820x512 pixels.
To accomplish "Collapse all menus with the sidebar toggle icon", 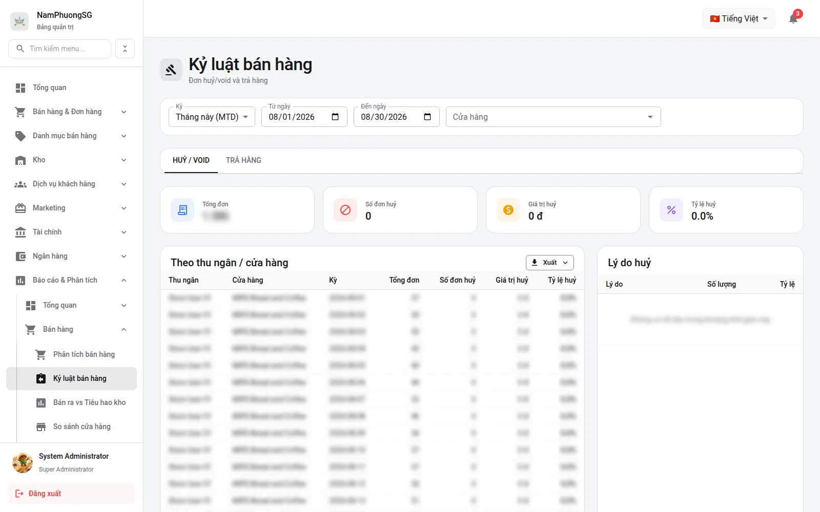I will coord(125,49).
